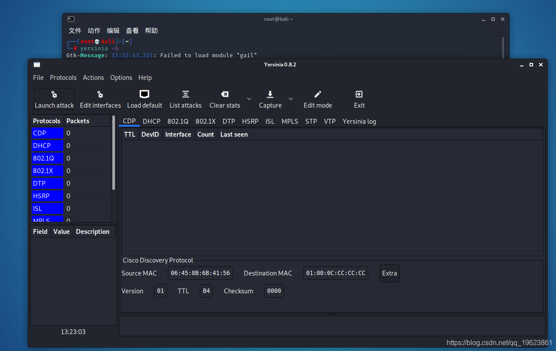Screen dimensions: 556x351
Task: Open the Protocols menu
Action: click(63, 78)
